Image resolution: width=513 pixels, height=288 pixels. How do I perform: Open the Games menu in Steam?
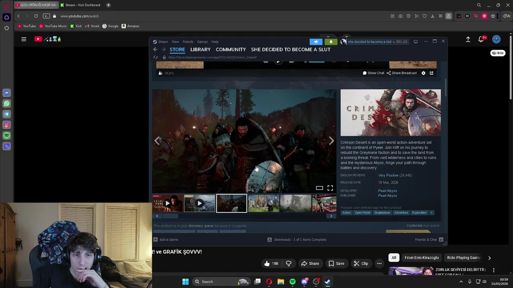[202, 42]
